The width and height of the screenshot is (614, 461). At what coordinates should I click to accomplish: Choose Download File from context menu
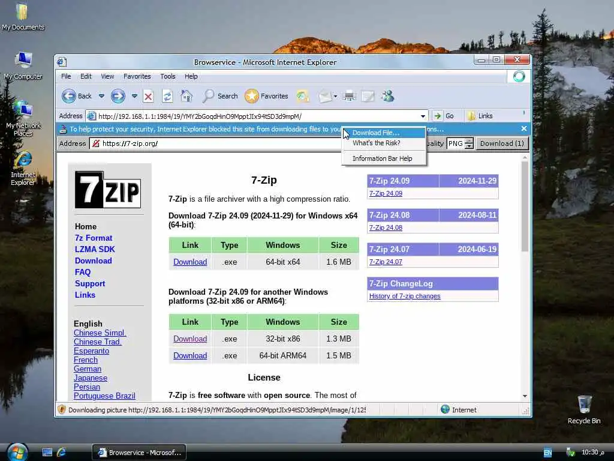[384, 133]
